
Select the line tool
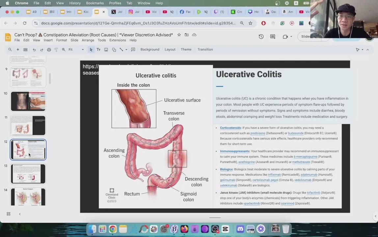click(x=121, y=50)
